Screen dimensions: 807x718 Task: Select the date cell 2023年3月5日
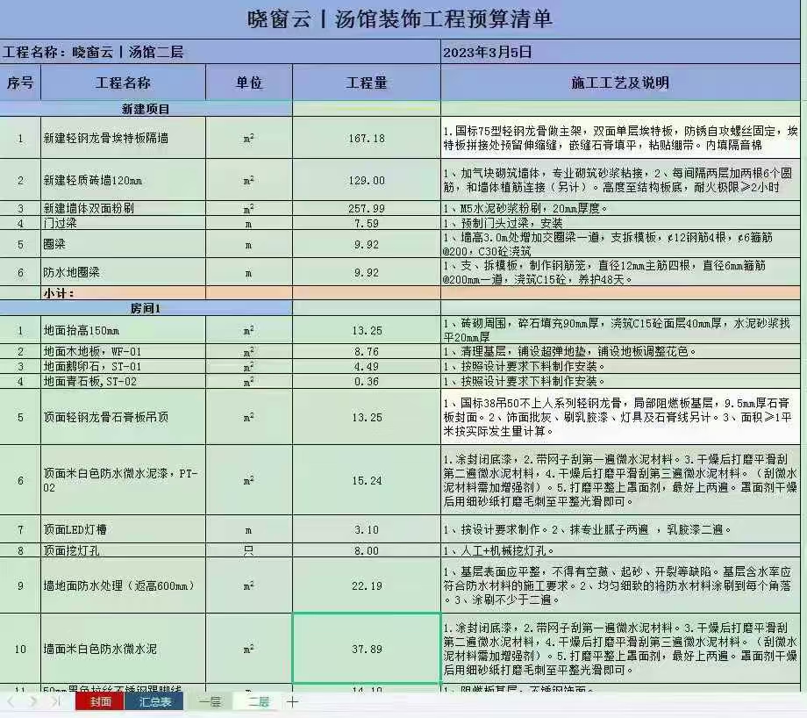[619, 52]
